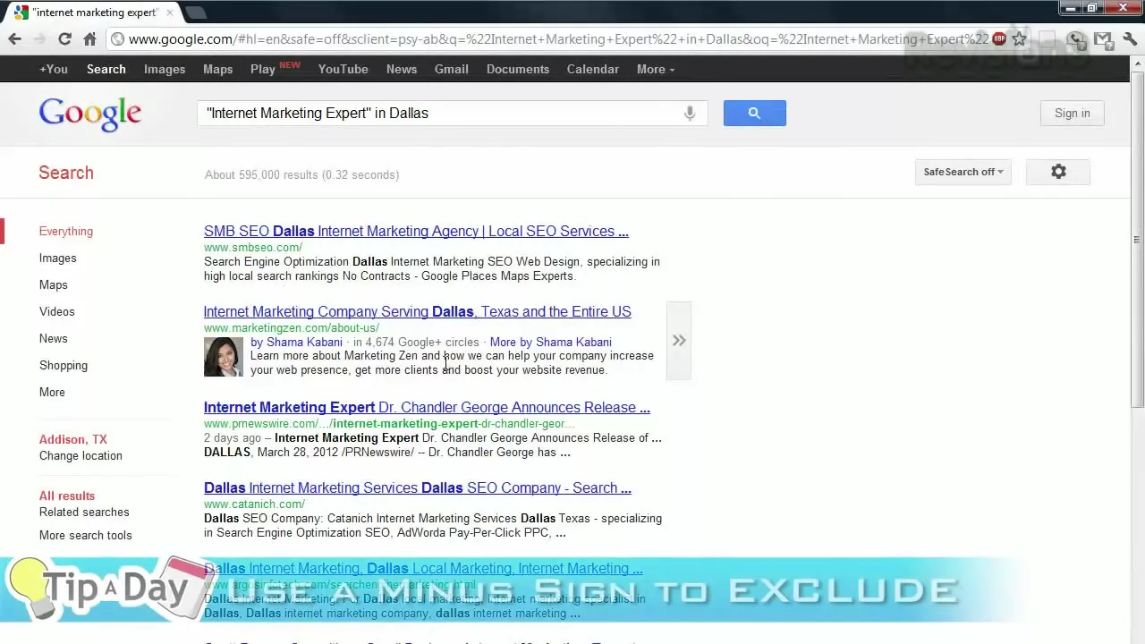
Task: Click the scrollbar up arrow
Action: (1137, 64)
